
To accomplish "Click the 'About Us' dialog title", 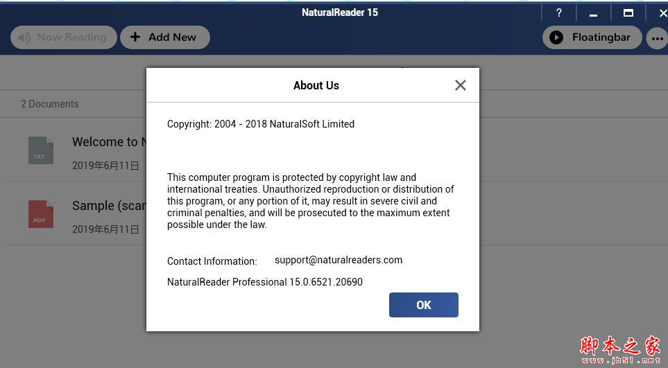I will [x=316, y=85].
